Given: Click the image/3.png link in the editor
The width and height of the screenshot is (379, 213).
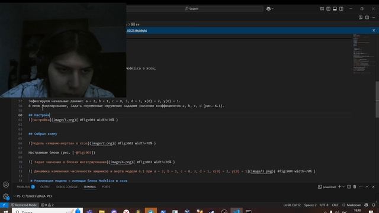Looking at the screenshot, I should 261,172.
